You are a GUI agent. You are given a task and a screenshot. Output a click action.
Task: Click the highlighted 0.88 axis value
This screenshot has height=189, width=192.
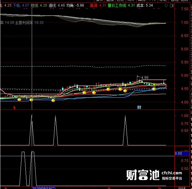click(182, 153)
